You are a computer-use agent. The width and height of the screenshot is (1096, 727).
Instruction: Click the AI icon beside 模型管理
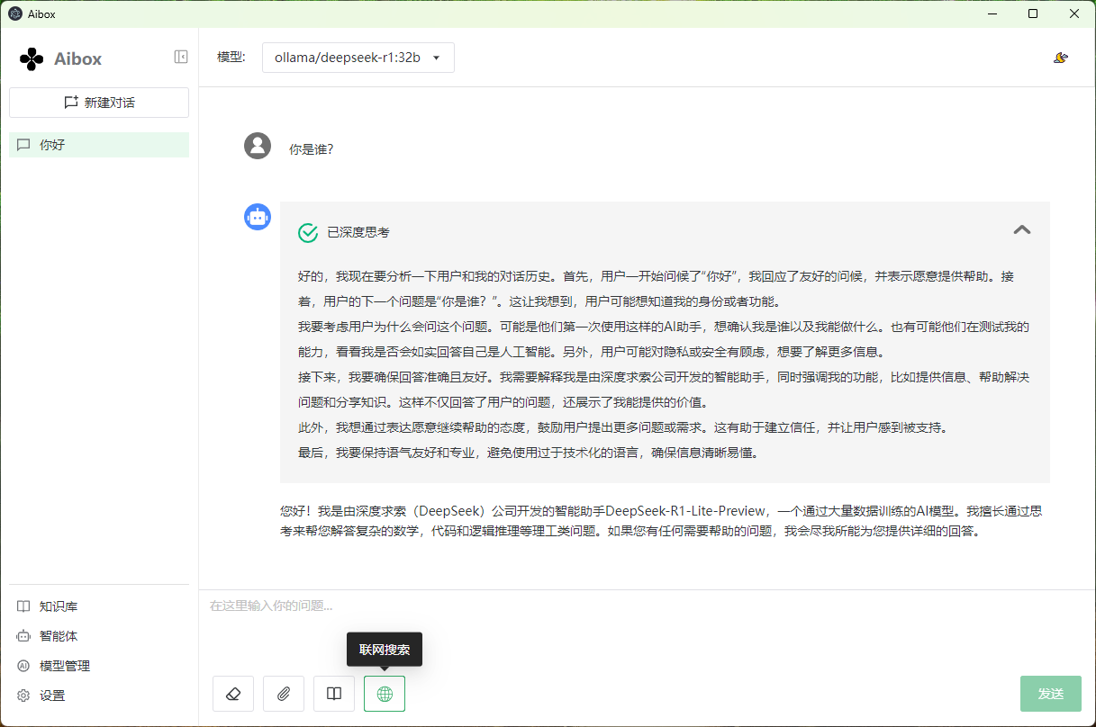pos(23,666)
